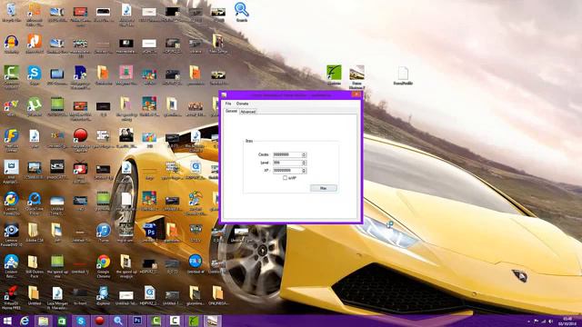This screenshot has width=582, height=327.
Task: Click the Level field spinner arrows
Action: 304,163
